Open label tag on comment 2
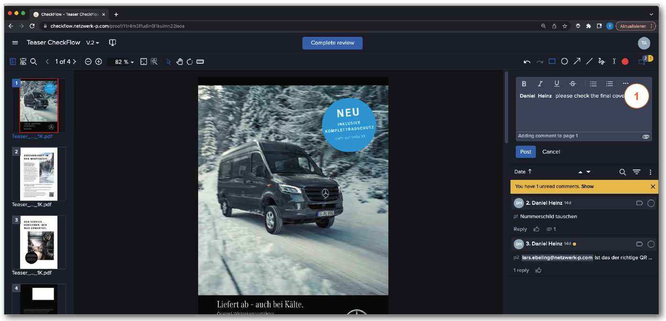Image resolution: width=666 pixels, height=321 pixels. pyautogui.click(x=639, y=203)
